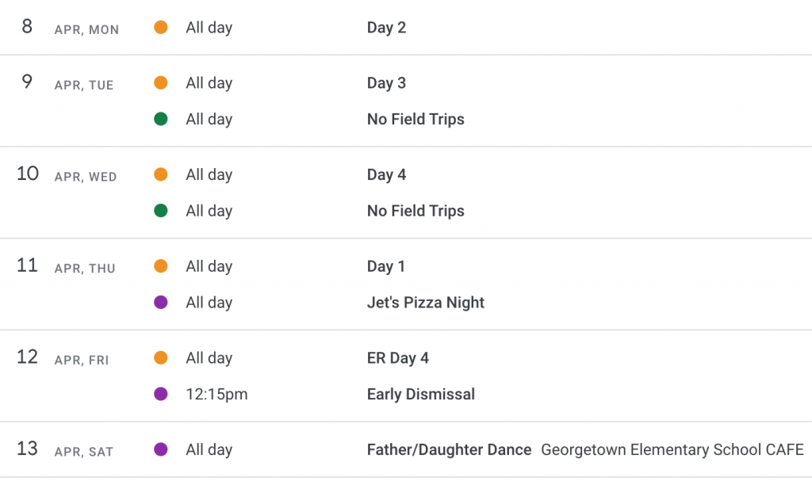Click purple dot beside Early Dismissal

coord(160,394)
